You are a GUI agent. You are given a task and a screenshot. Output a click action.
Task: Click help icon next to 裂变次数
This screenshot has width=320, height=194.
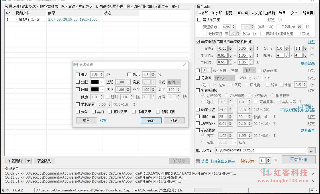tap(275, 161)
